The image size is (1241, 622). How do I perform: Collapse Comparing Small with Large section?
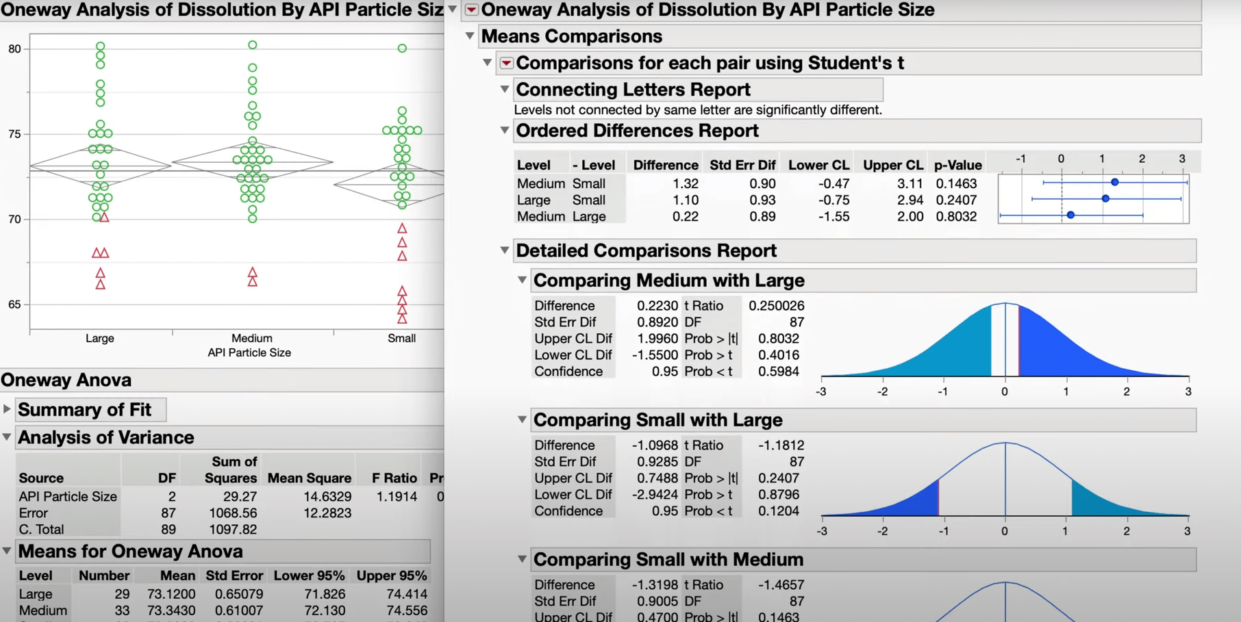click(x=522, y=419)
